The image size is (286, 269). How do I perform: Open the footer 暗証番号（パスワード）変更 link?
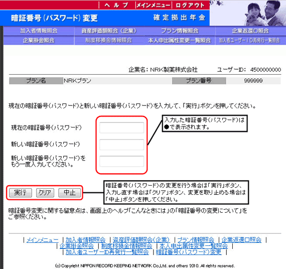click(189, 252)
